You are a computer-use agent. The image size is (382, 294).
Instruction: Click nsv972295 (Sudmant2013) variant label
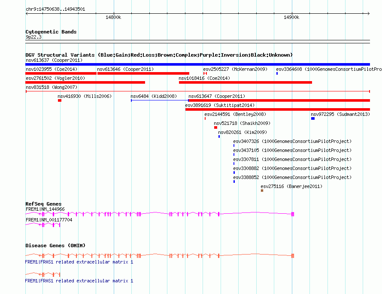[340, 114]
